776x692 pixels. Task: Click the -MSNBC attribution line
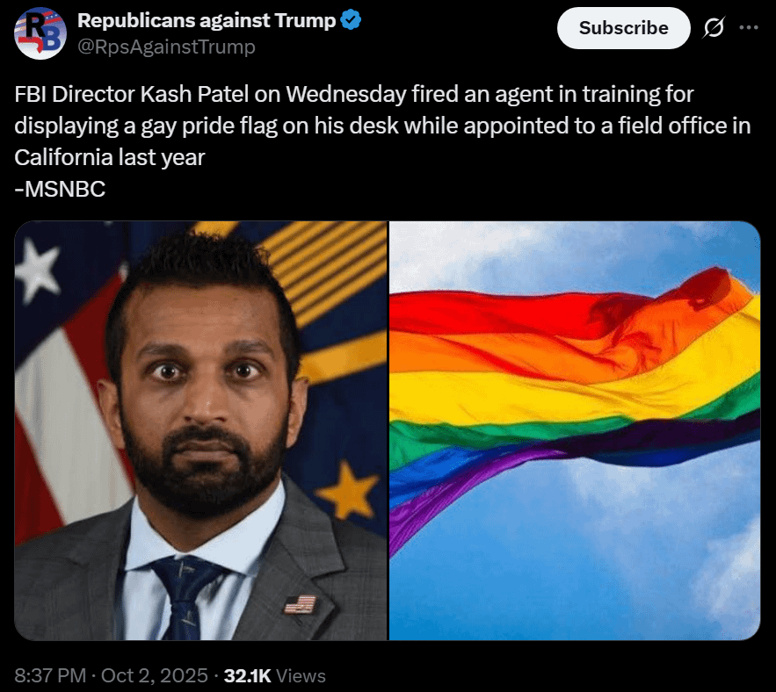(60, 189)
